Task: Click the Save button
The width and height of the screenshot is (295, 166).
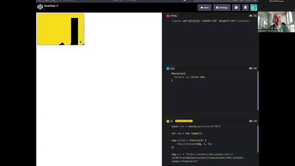Action: click(205, 7)
